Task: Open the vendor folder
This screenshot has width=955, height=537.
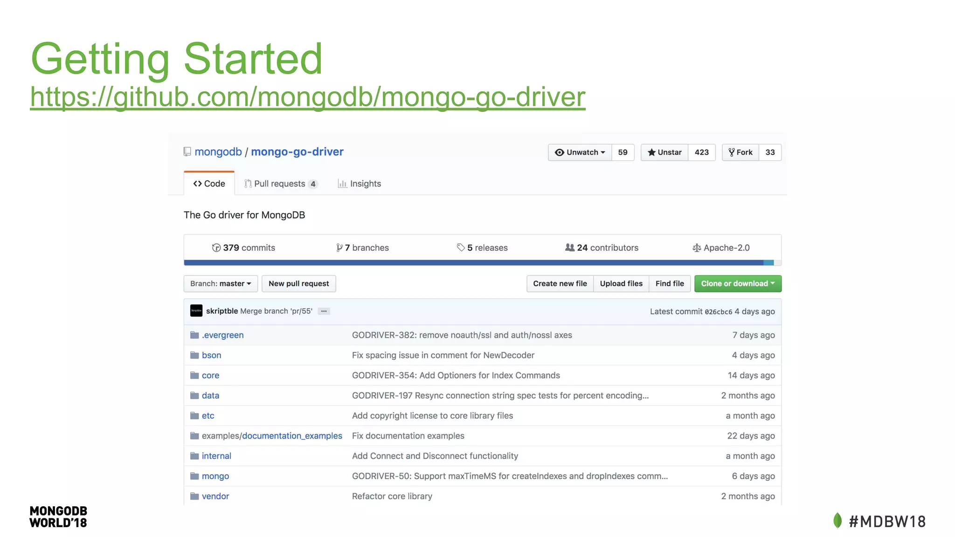Action: (x=215, y=496)
